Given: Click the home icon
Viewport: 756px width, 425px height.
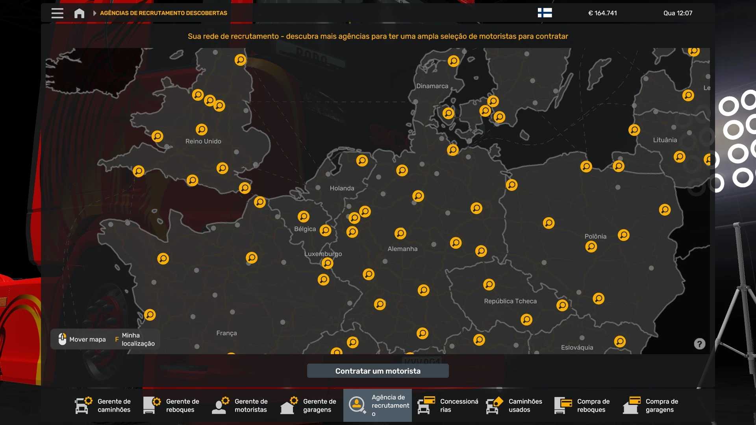Looking at the screenshot, I should pos(79,13).
